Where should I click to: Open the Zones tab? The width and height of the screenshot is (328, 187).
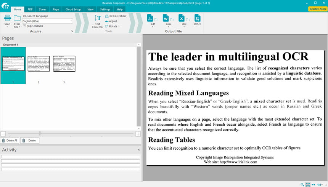point(42,10)
